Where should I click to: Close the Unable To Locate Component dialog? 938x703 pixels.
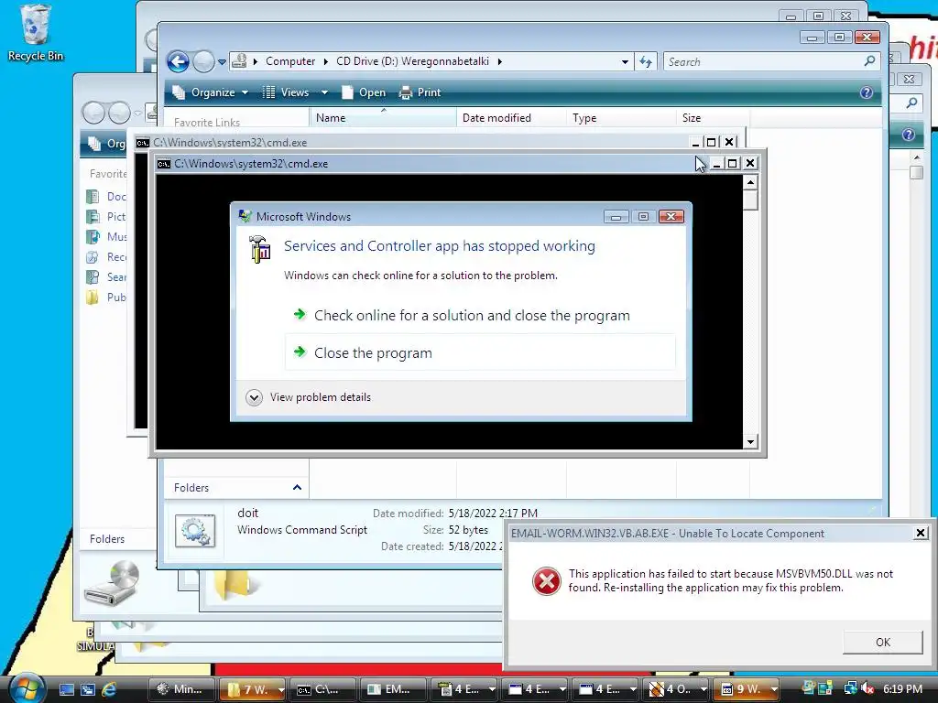pyautogui.click(x=921, y=533)
